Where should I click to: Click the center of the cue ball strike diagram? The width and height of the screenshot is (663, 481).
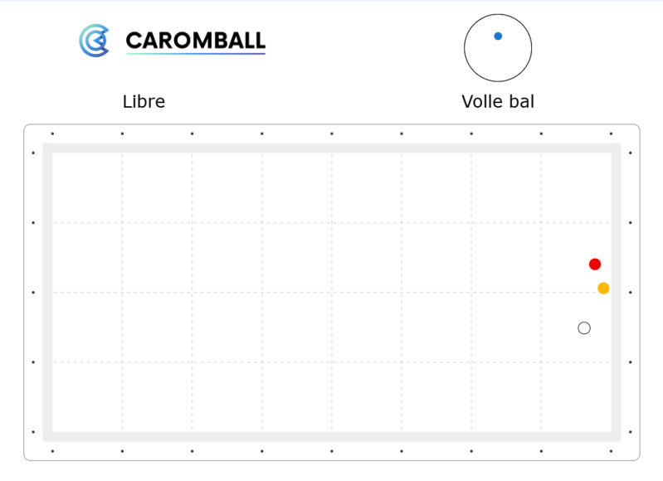coord(498,48)
